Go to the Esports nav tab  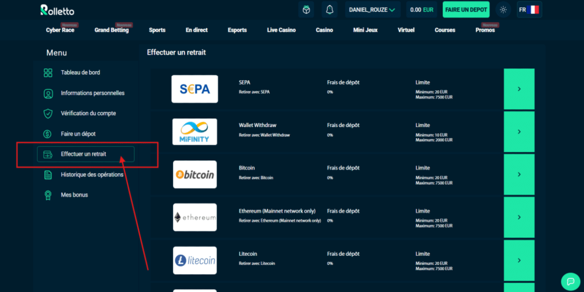[x=237, y=30]
